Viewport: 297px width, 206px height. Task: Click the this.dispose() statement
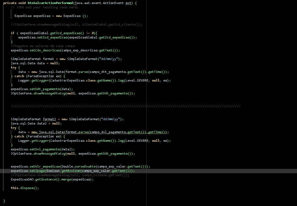(25, 188)
